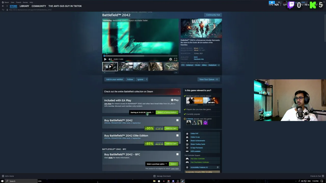Open the Online PvP feature
Screen dimensions: 326x183
pos(194,133)
